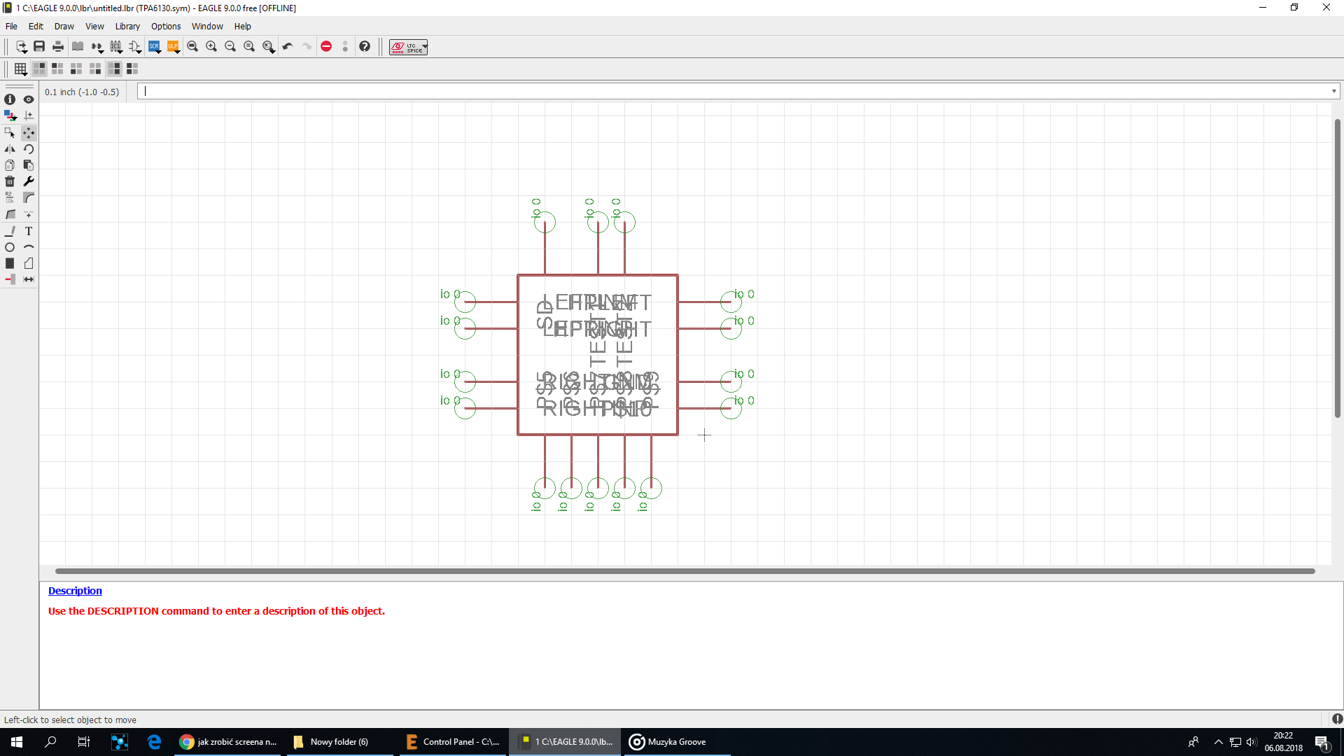The image size is (1344, 756).
Task: Click the Save disk icon
Action: pos(39,47)
